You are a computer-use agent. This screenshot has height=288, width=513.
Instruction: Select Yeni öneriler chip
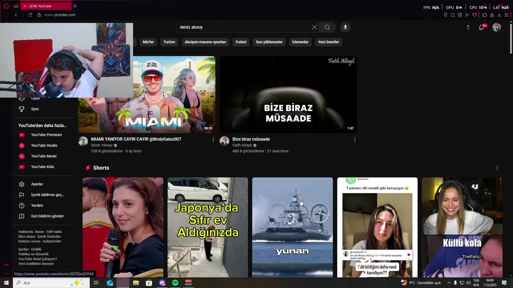(x=329, y=42)
